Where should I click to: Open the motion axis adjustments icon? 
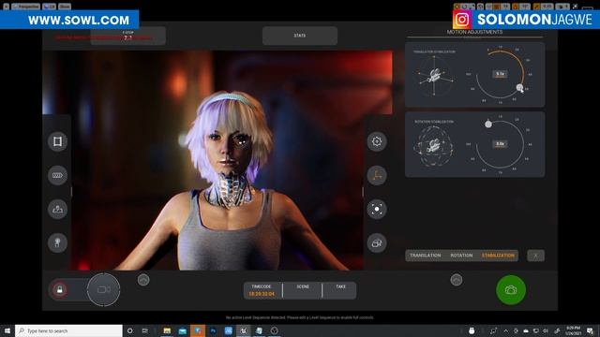click(377, 175)
